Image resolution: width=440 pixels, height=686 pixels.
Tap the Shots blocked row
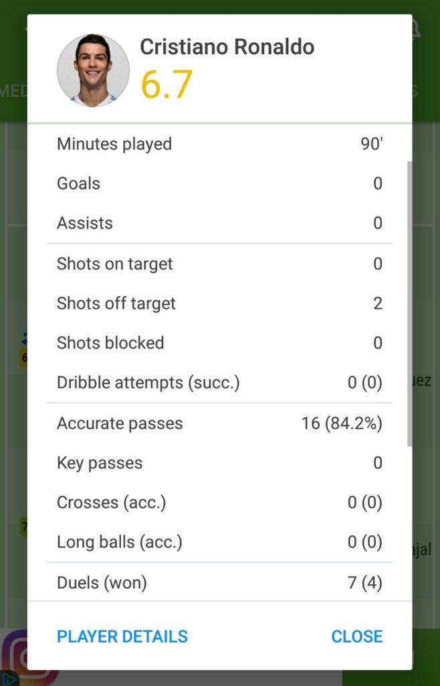click(x=219, y=343)
